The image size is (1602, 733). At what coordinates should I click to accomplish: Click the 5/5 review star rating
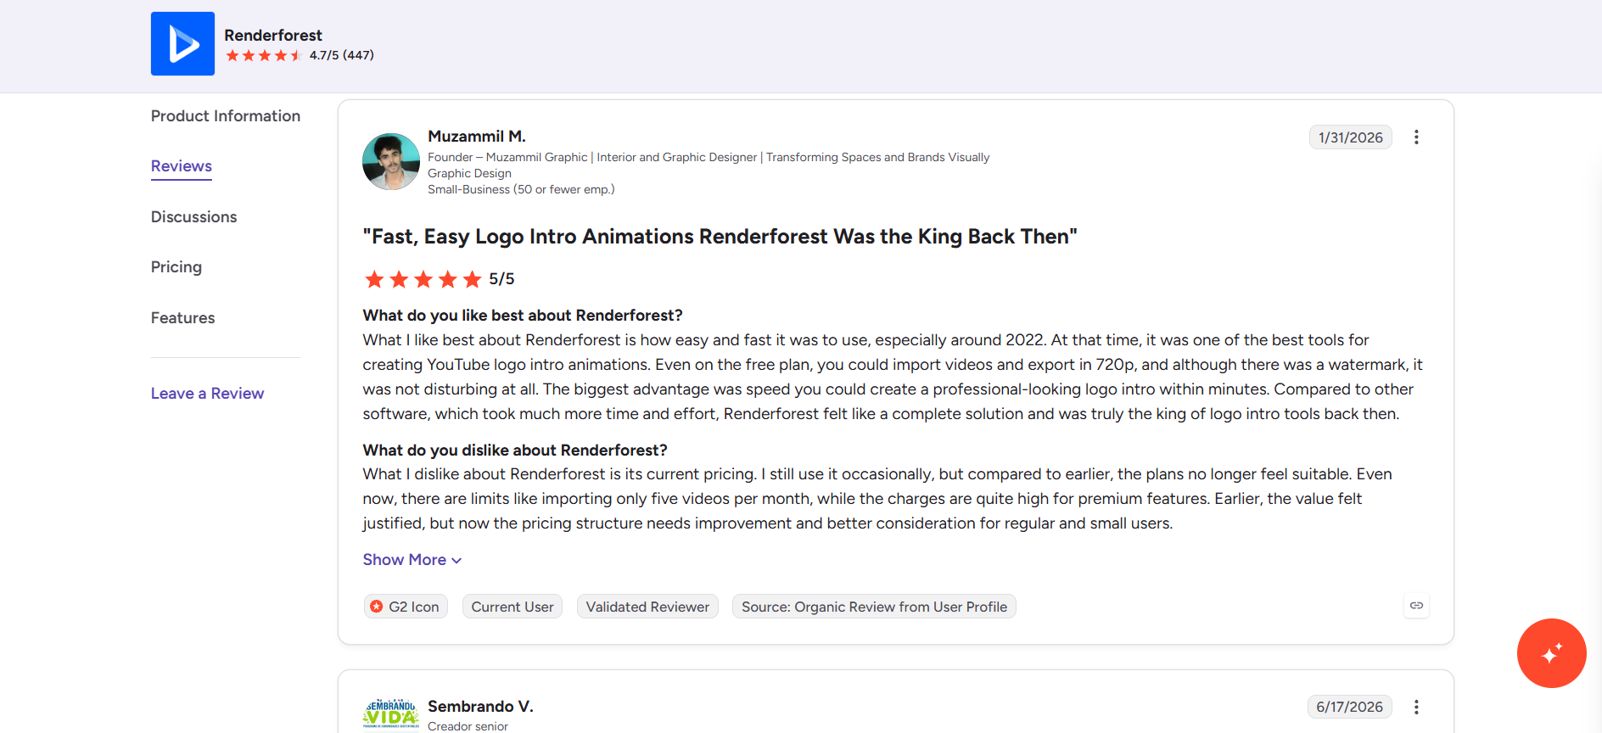[x=439, y=279]
